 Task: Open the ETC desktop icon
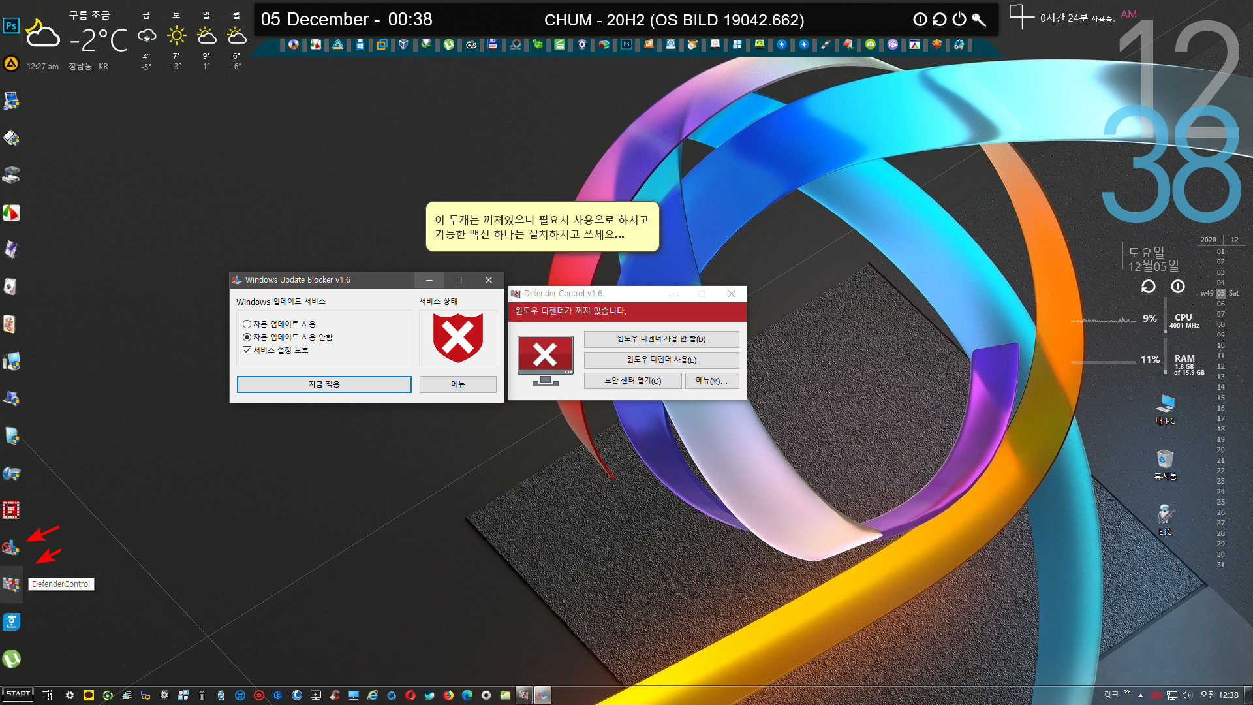[1165, 520]
